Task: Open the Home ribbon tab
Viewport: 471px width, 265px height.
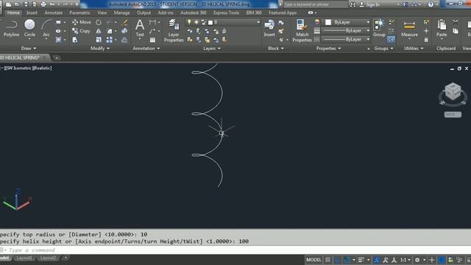Action: pos(13,13)
